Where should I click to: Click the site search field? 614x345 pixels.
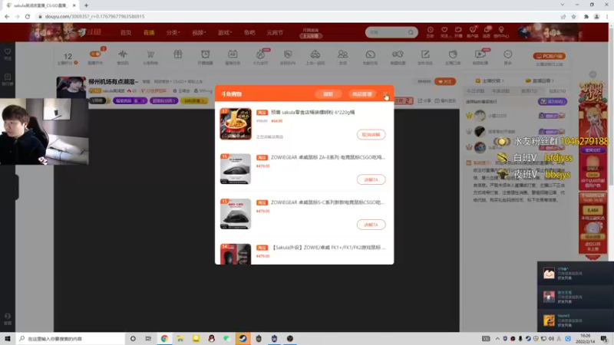pyautogui.click(x=387, y=32)
